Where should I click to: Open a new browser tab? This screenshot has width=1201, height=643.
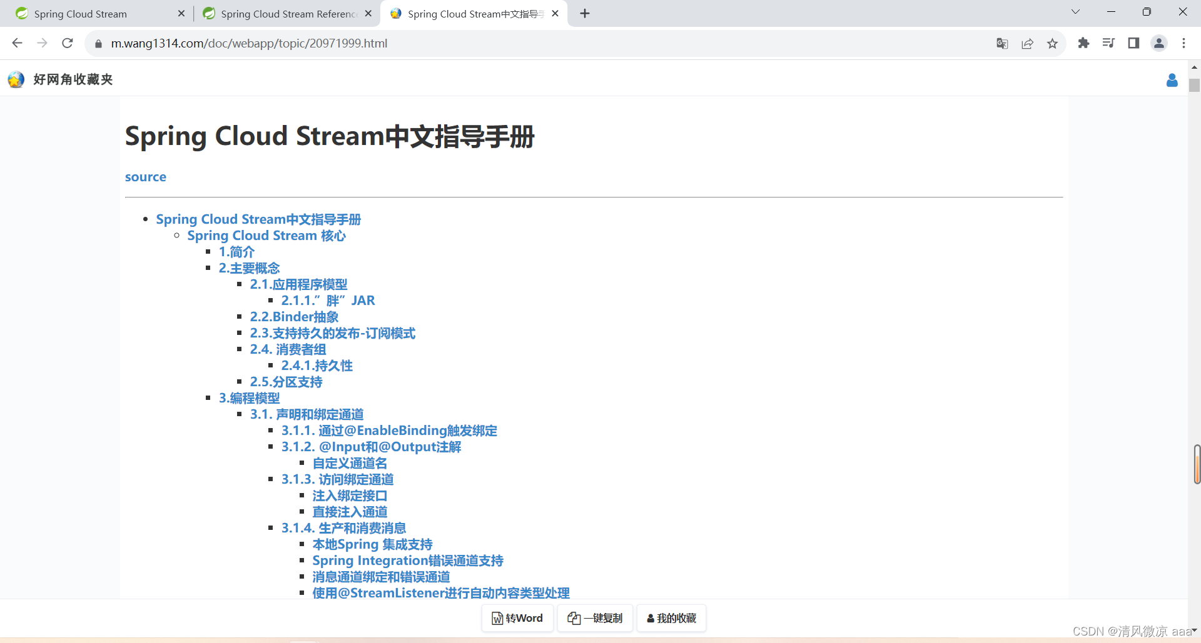click(585, 13)
